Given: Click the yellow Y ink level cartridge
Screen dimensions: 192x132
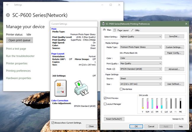Looking at the screenshot, I should (143, 104).
